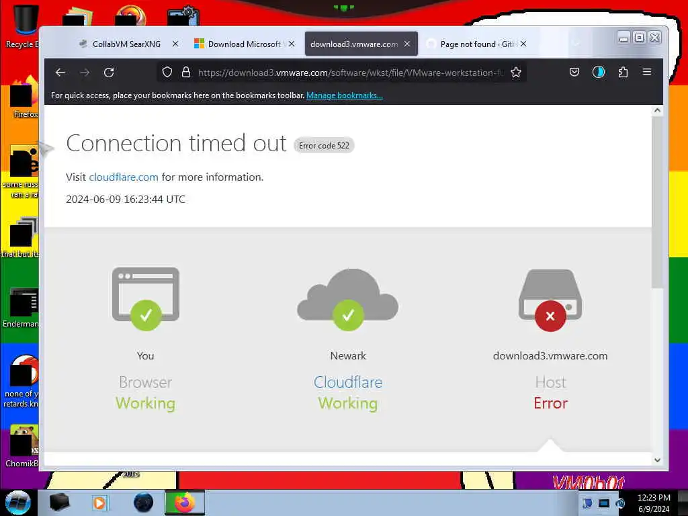
Task: Open the Recycle Bin desktop icon
Action: pyautogui.click(x=21, y=26)
